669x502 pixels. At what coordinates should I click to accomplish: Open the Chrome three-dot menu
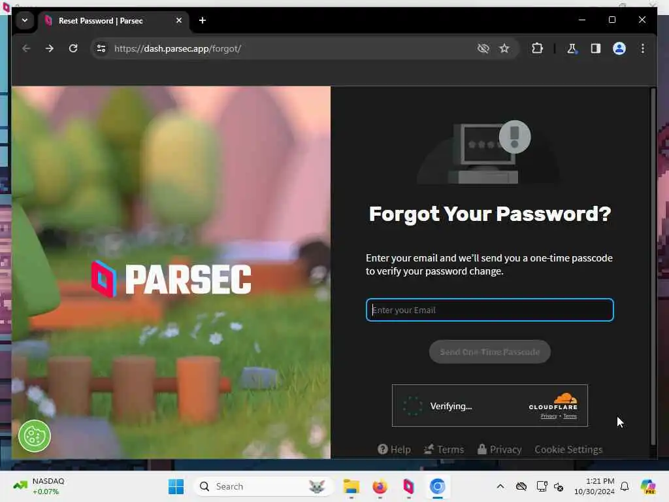pos(643,48)
